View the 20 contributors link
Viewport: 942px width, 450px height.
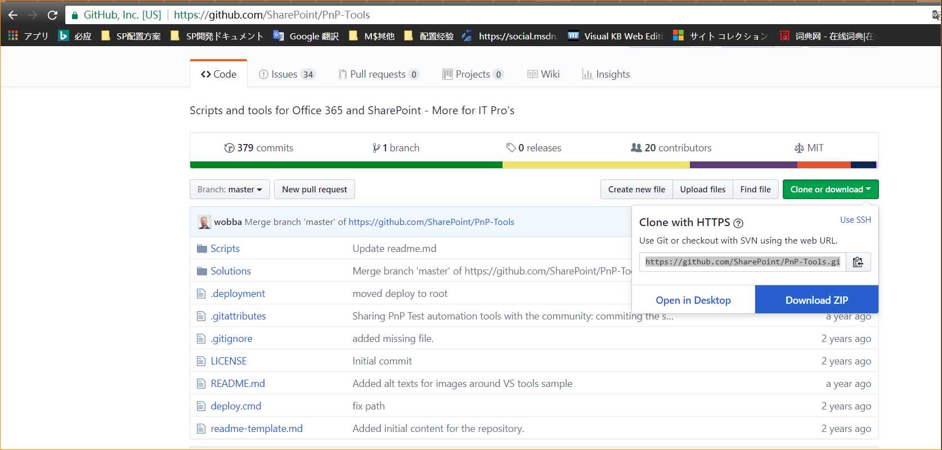pyautogui.click(x=671, y=148)
